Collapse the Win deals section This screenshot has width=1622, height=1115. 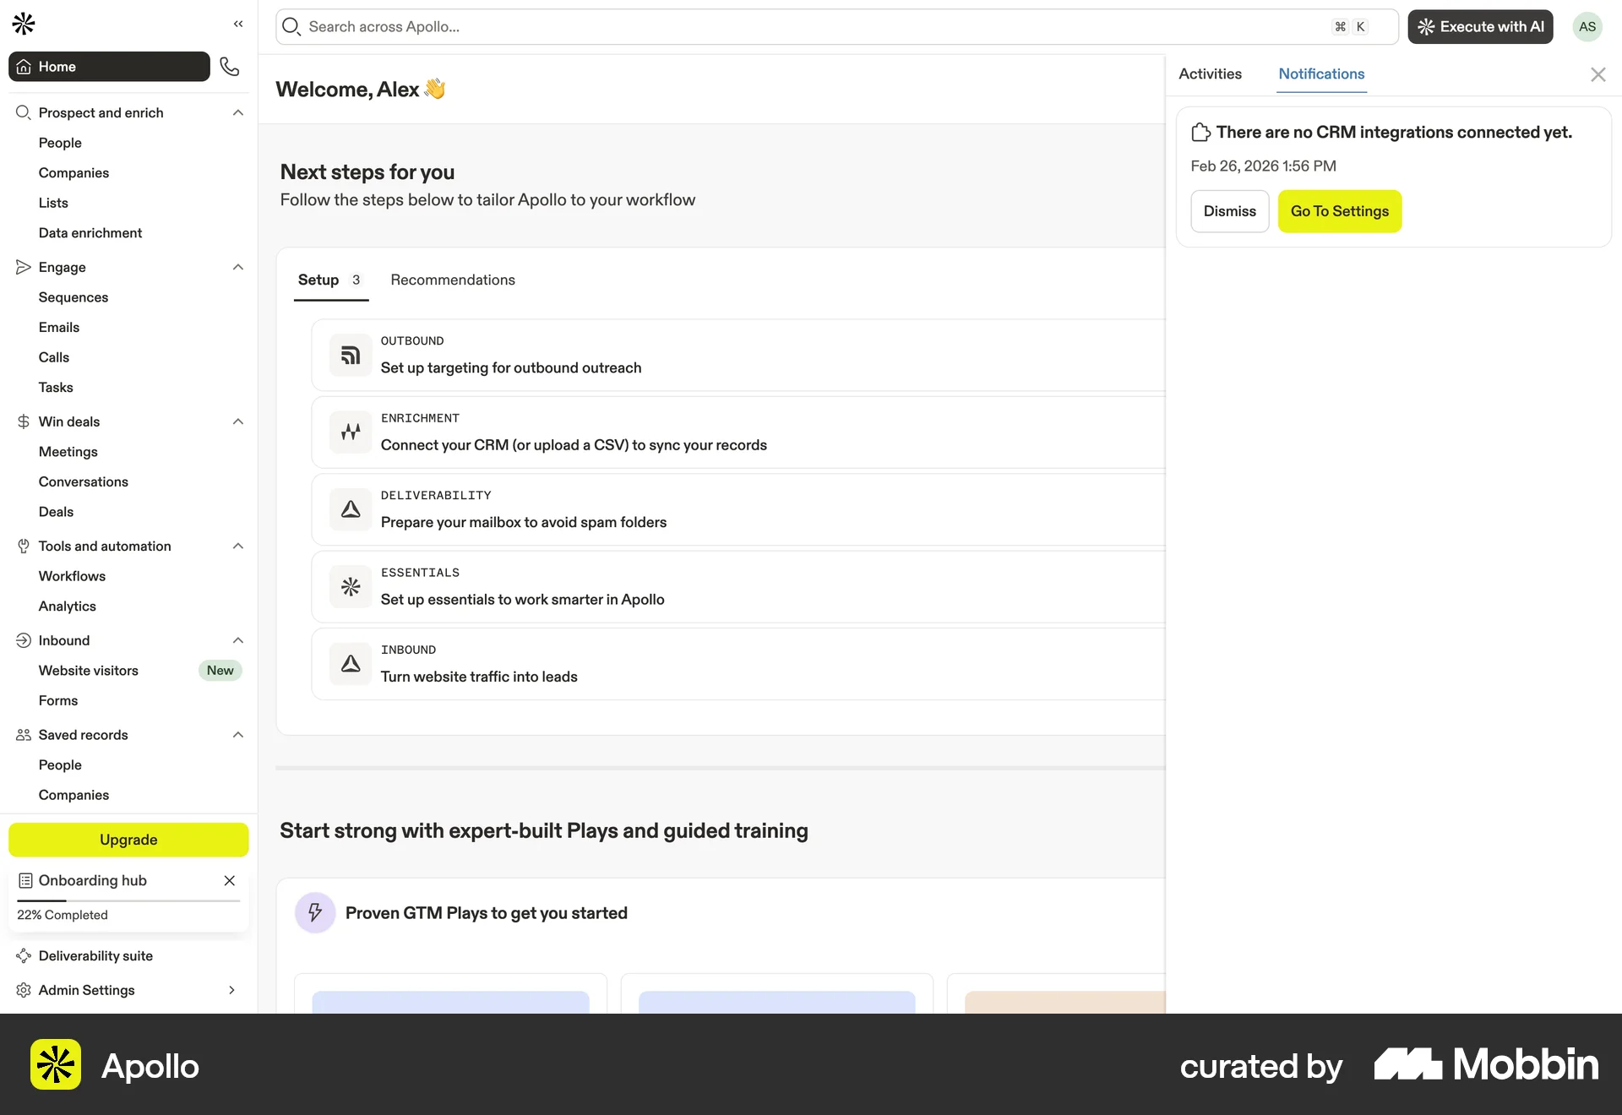pos(238,422)
